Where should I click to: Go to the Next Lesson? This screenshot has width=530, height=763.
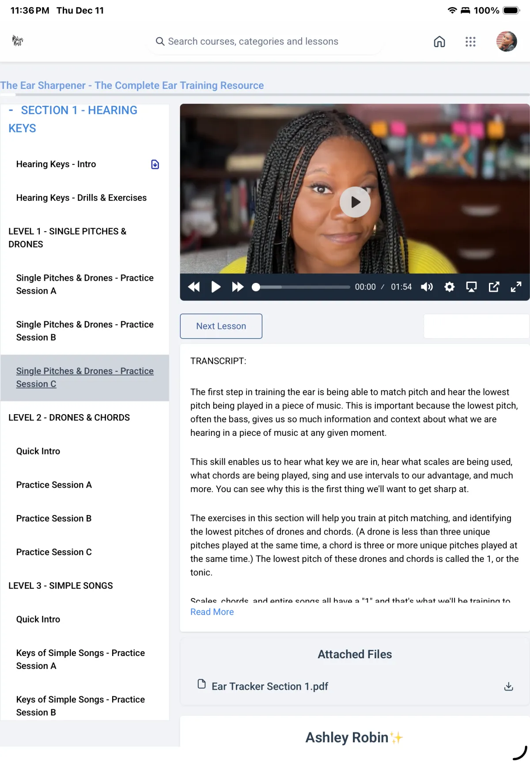(221, 326)
